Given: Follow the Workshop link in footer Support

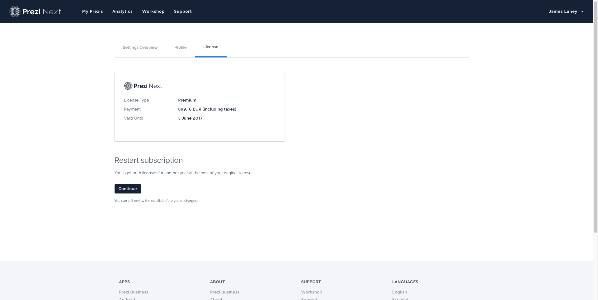Looking at the screenshot, I should (312, 292).
